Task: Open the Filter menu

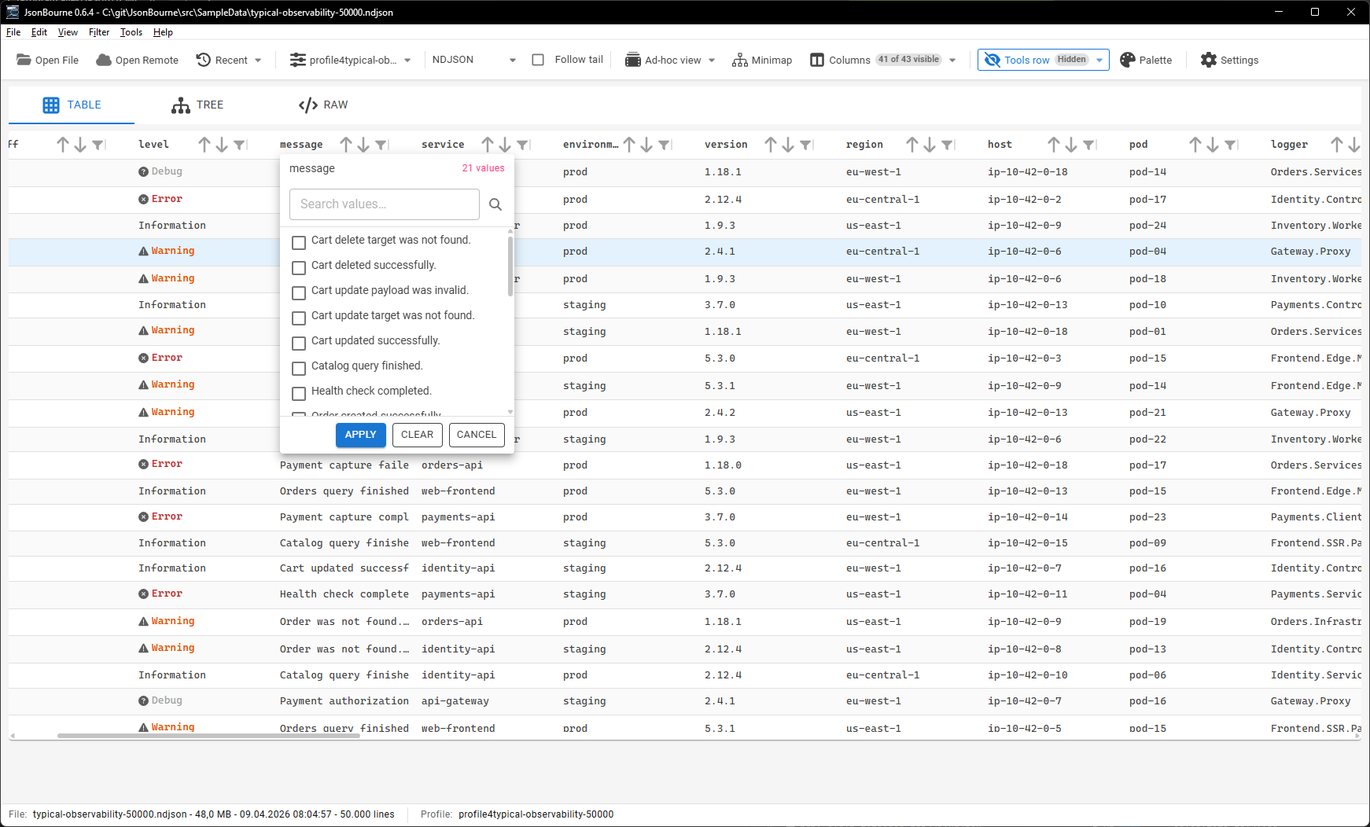Action: (99, 32)
